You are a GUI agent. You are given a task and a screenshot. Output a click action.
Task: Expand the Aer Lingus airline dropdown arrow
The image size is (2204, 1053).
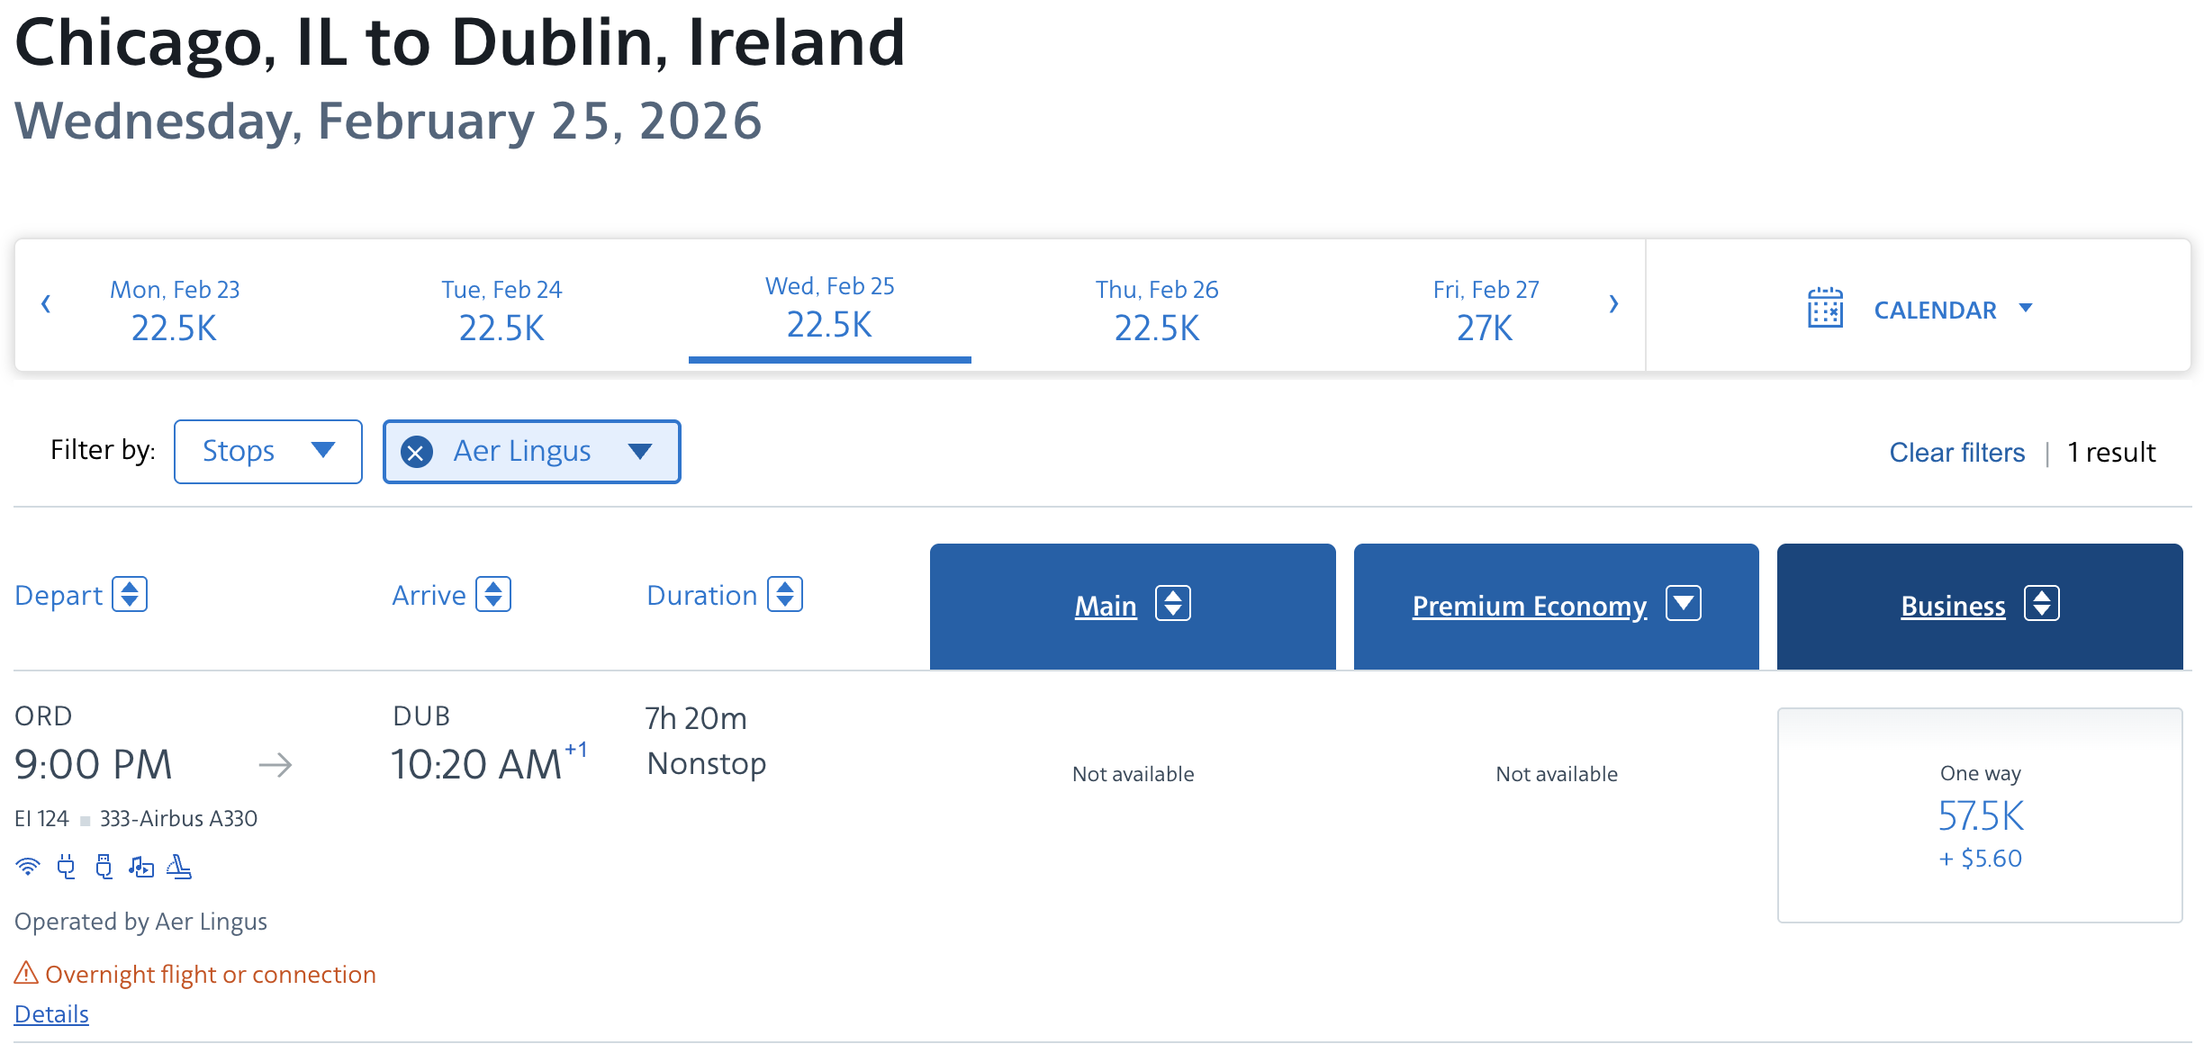click(x=640, y=452)
